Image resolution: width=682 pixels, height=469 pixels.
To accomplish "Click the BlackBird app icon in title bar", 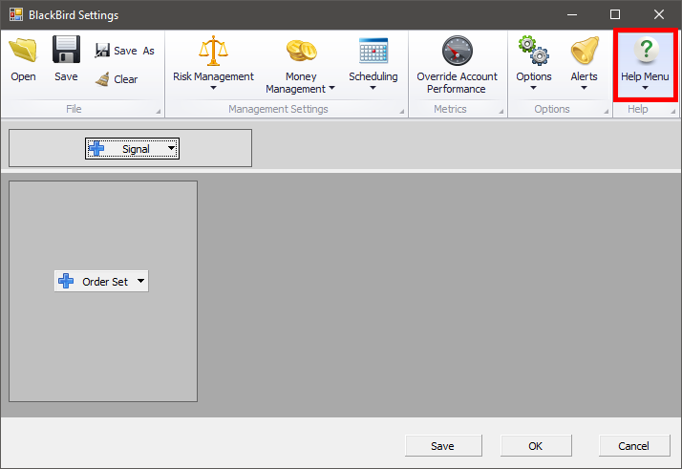I will [x=16, y=14].
